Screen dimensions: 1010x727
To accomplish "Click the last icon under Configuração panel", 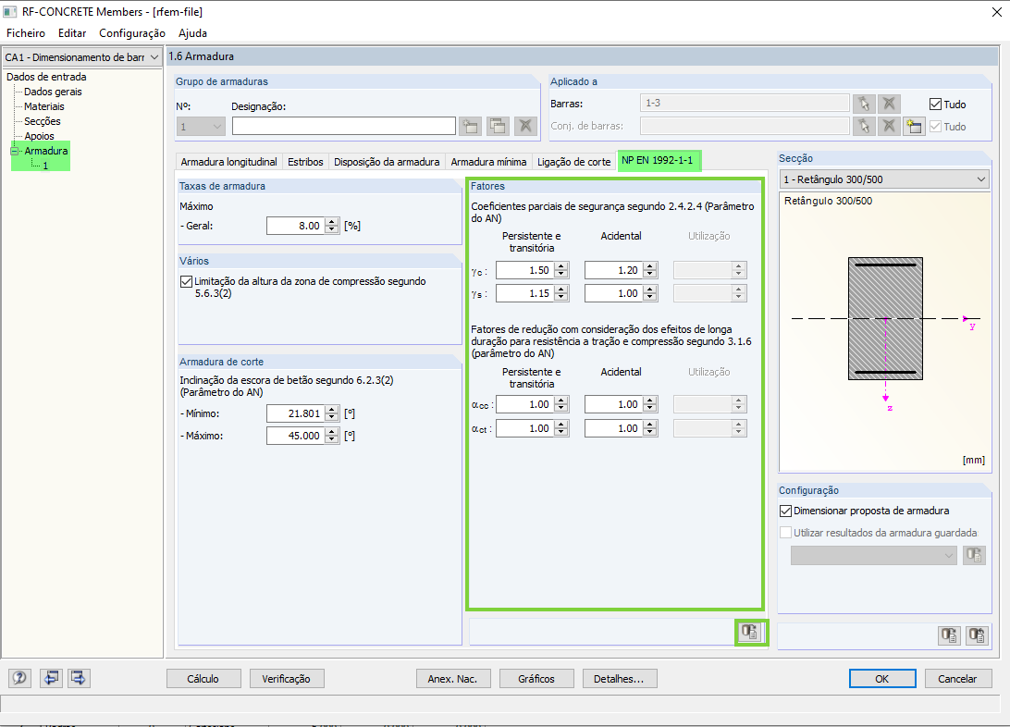I will tap(977, 635).
